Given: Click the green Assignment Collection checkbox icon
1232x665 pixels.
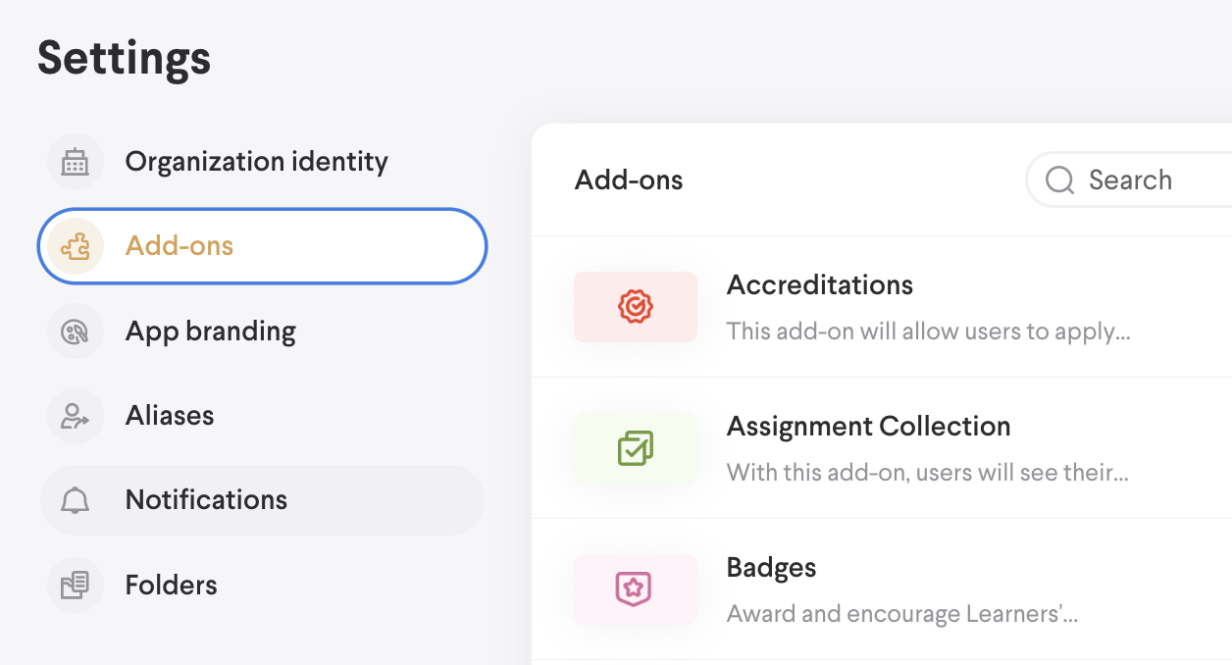Looking at the screenshot, I should pos(636,448).
